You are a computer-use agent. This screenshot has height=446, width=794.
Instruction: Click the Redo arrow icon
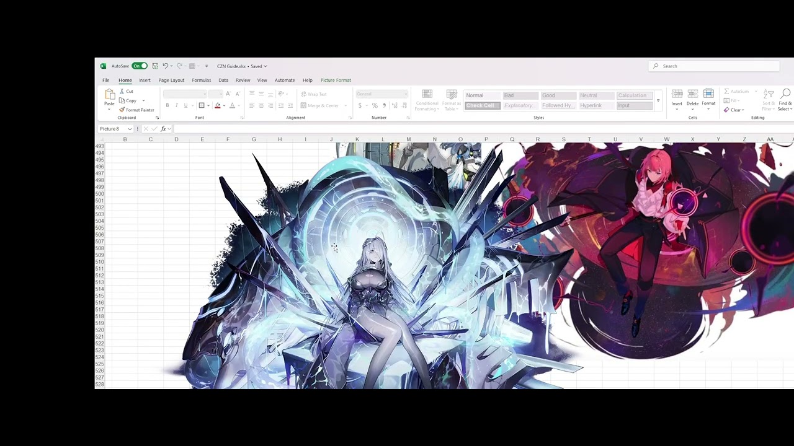[x=179, y=66]
